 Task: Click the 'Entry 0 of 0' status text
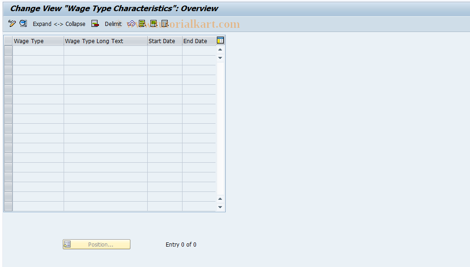(x=181, y=245)
